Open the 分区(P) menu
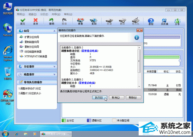 click(44, 14)
